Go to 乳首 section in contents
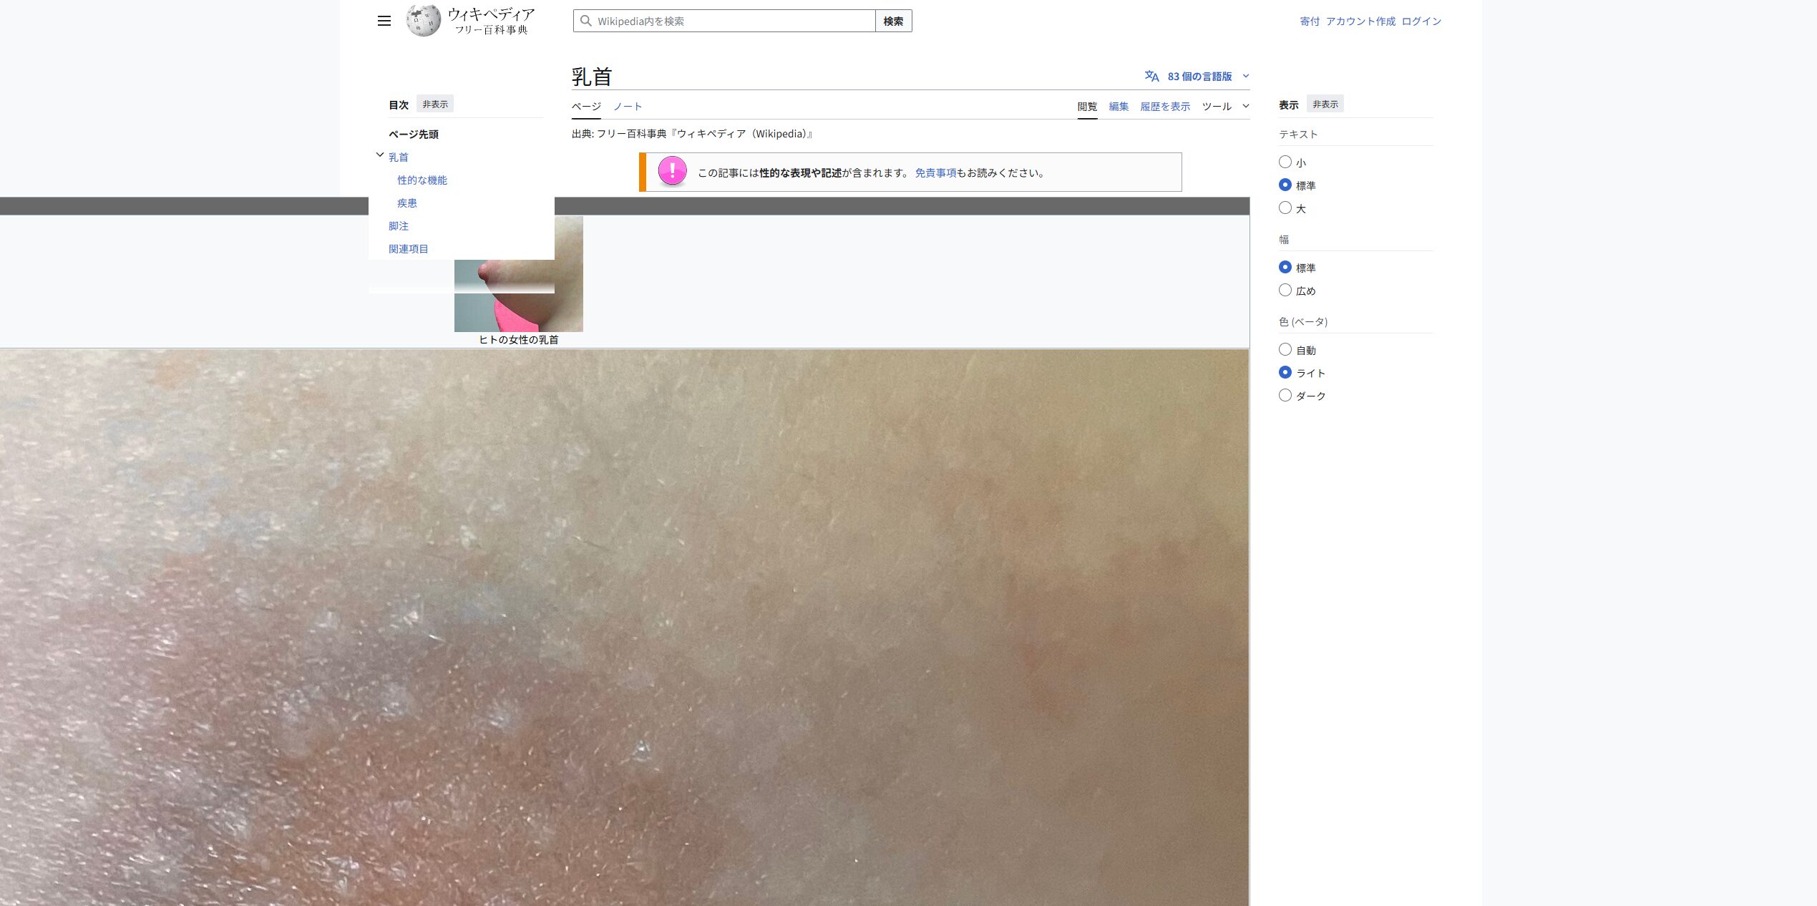 pyautogui.click(x=399, y=157)
